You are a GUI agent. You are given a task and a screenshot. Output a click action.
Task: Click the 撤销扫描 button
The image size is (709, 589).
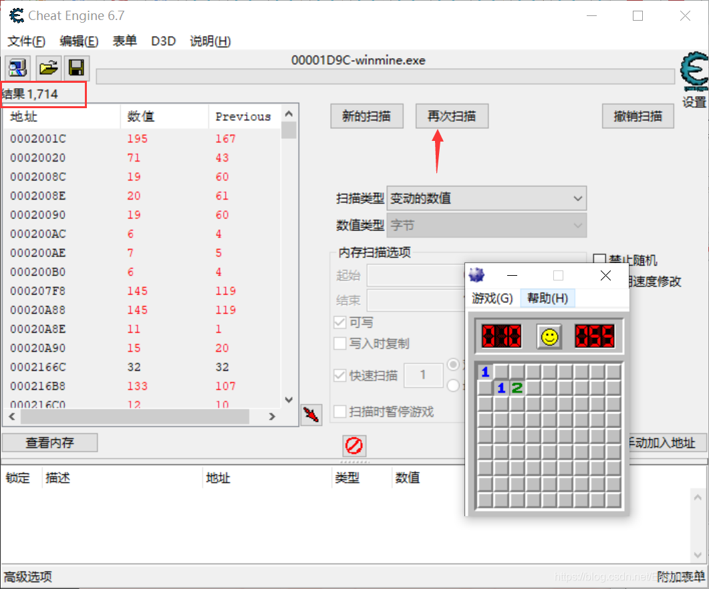click(x=638, y=116)
